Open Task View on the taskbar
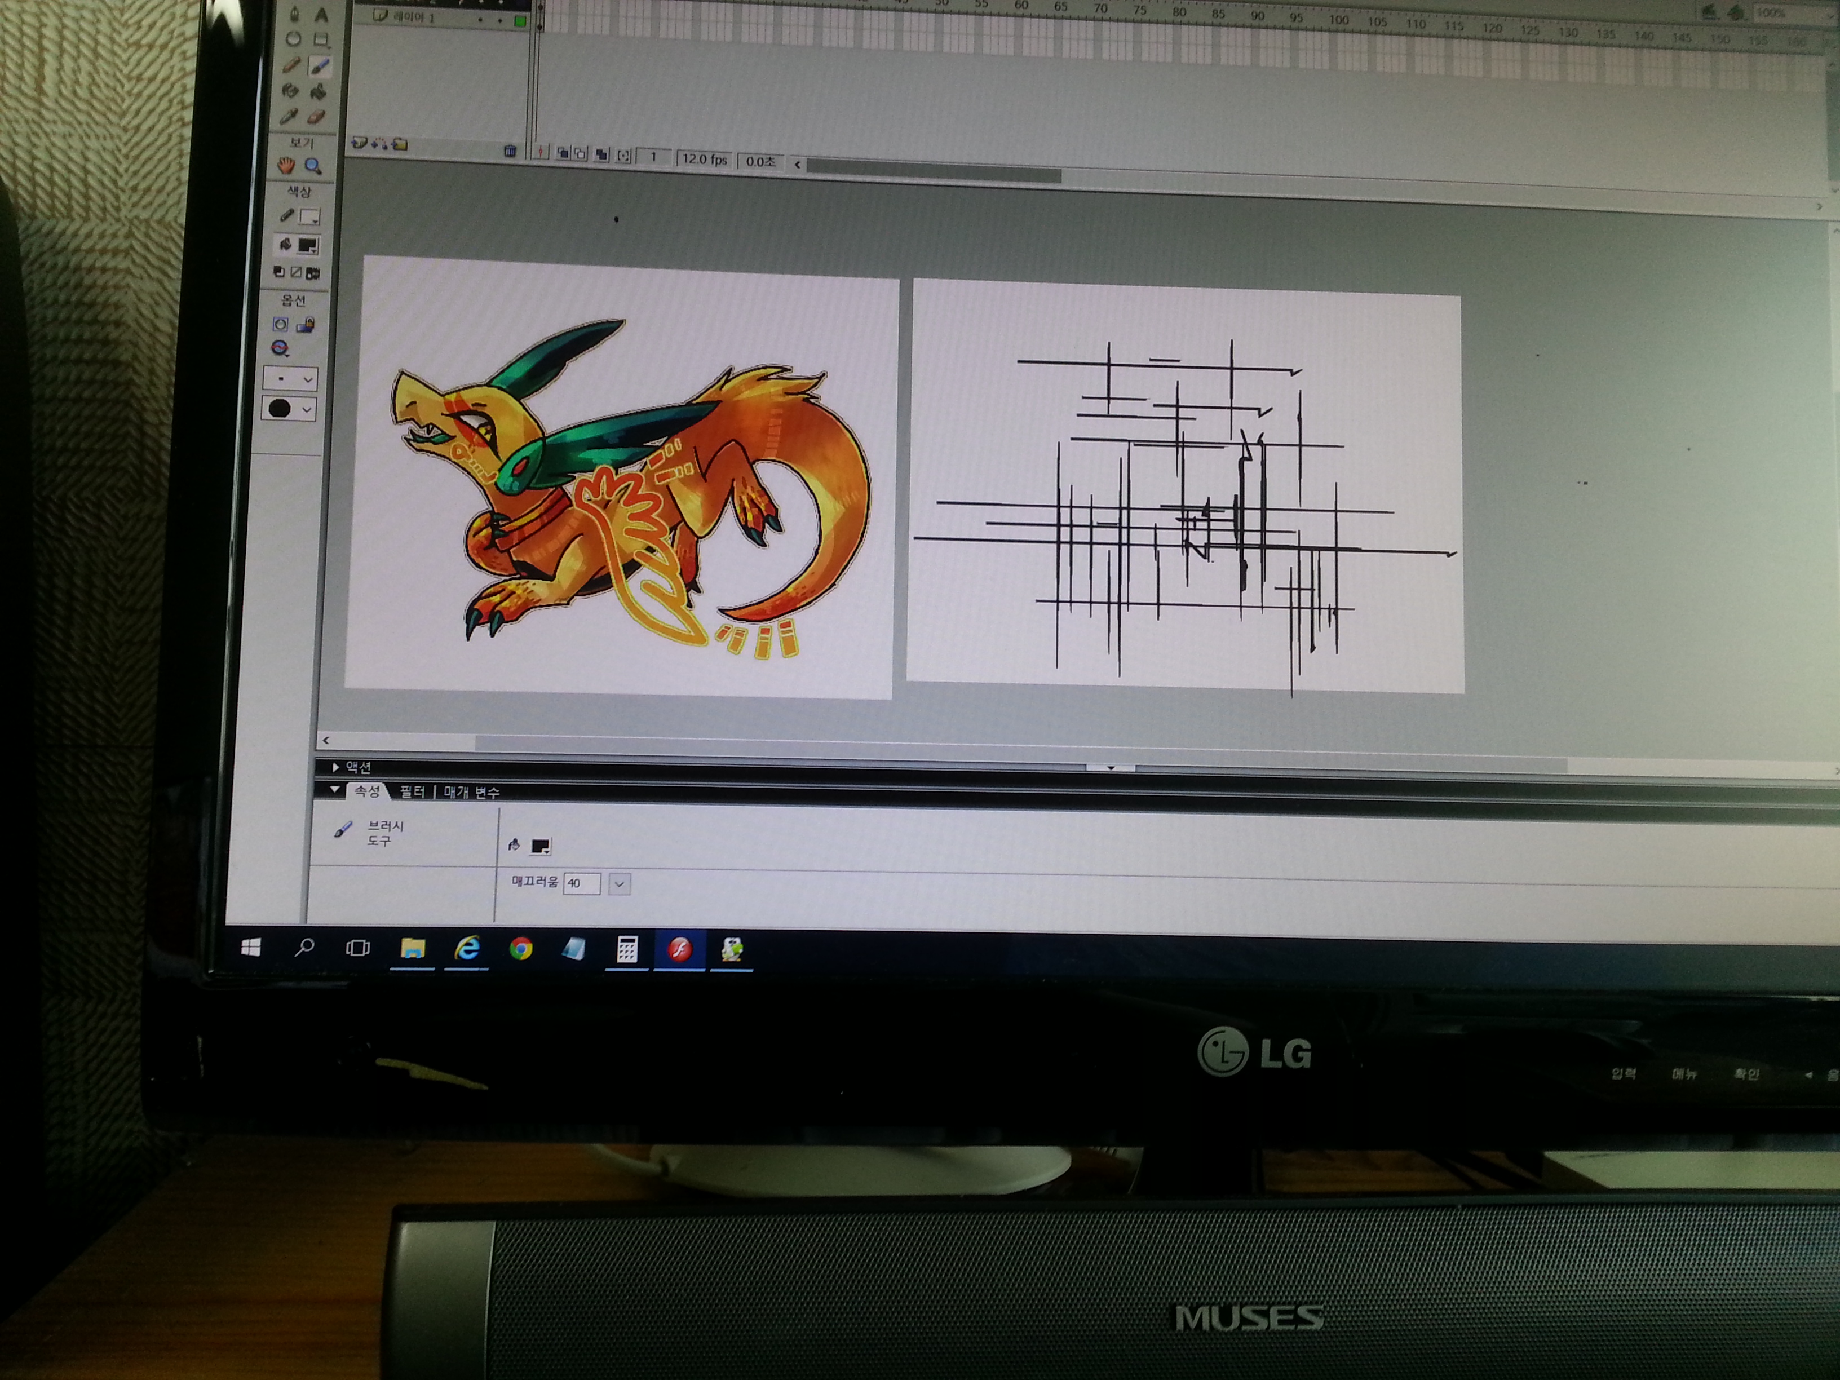This screenshot has width=1840, height=1380. 358,948
